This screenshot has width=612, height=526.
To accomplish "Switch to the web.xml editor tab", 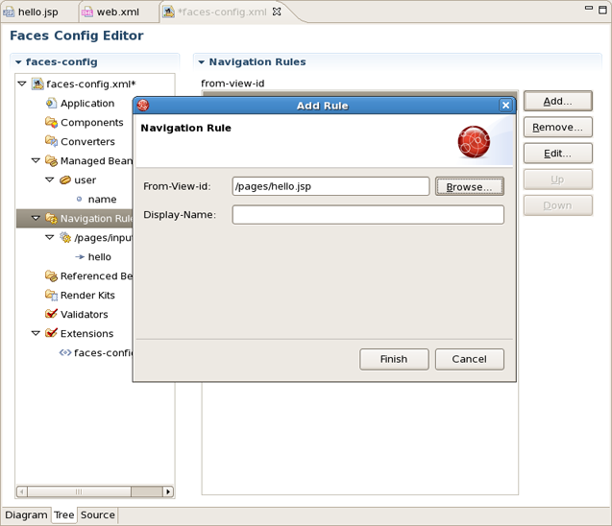I will (118, 12).
